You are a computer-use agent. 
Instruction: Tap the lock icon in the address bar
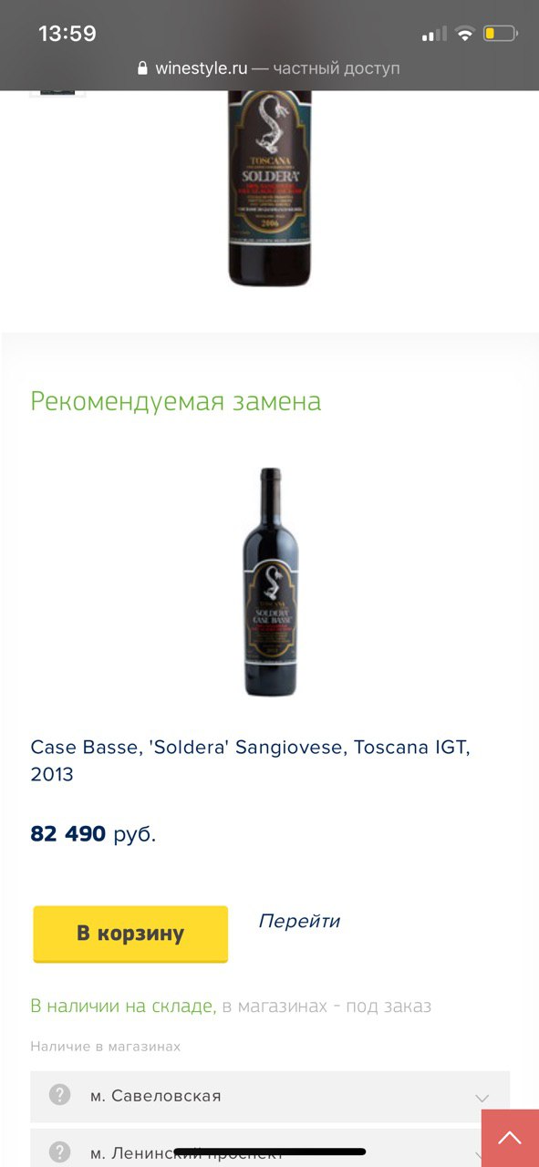point(142,68)
